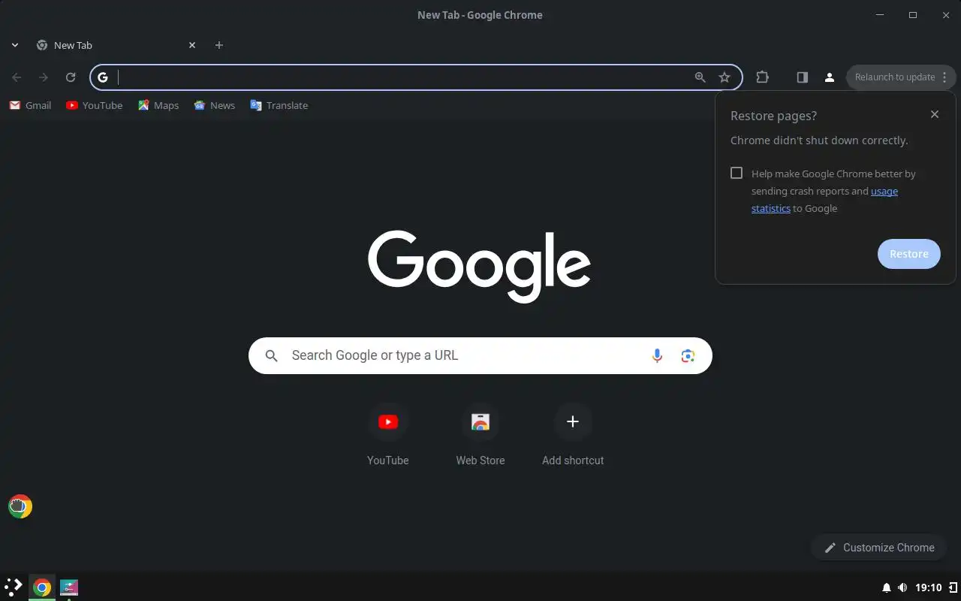Click the 19:10 clock
The image size is (961, 601).
click(929, 587)
